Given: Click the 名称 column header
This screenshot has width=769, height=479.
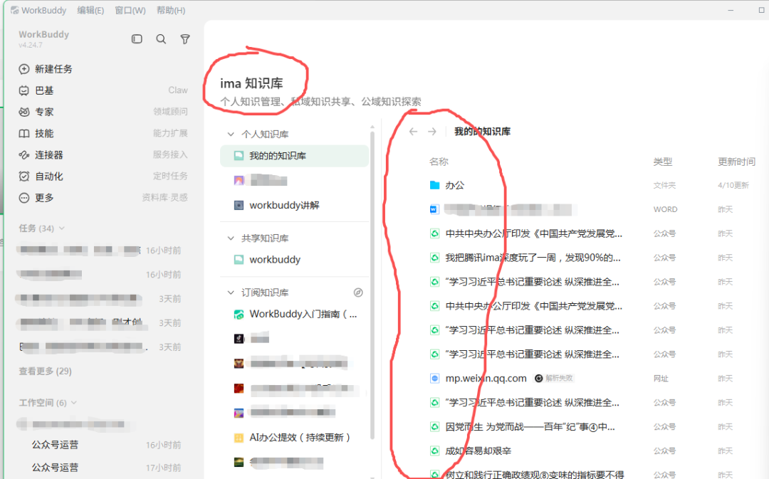Looking at the screenshot, I should (439, 162).
